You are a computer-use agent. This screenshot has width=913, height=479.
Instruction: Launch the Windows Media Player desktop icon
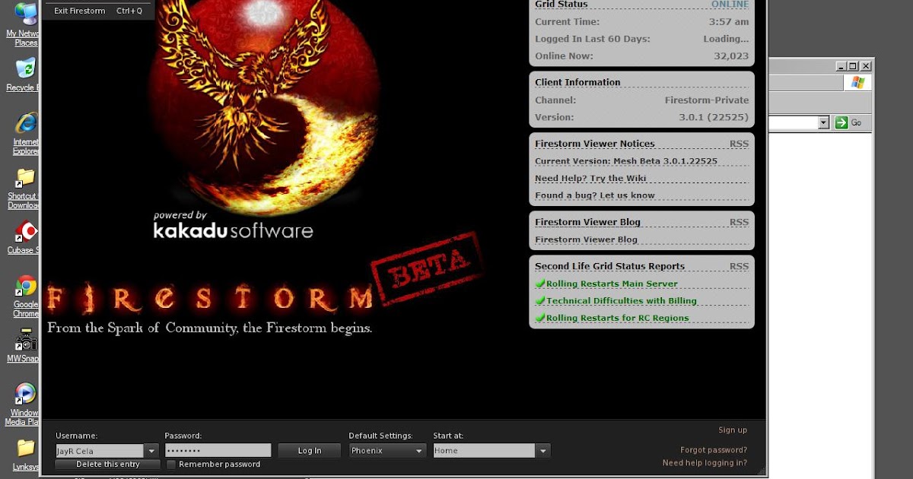pos(25,394)
